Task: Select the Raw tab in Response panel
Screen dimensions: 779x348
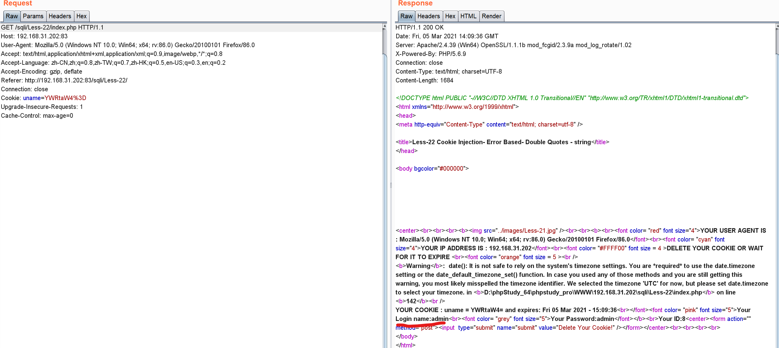Action: tap(406, 16)
